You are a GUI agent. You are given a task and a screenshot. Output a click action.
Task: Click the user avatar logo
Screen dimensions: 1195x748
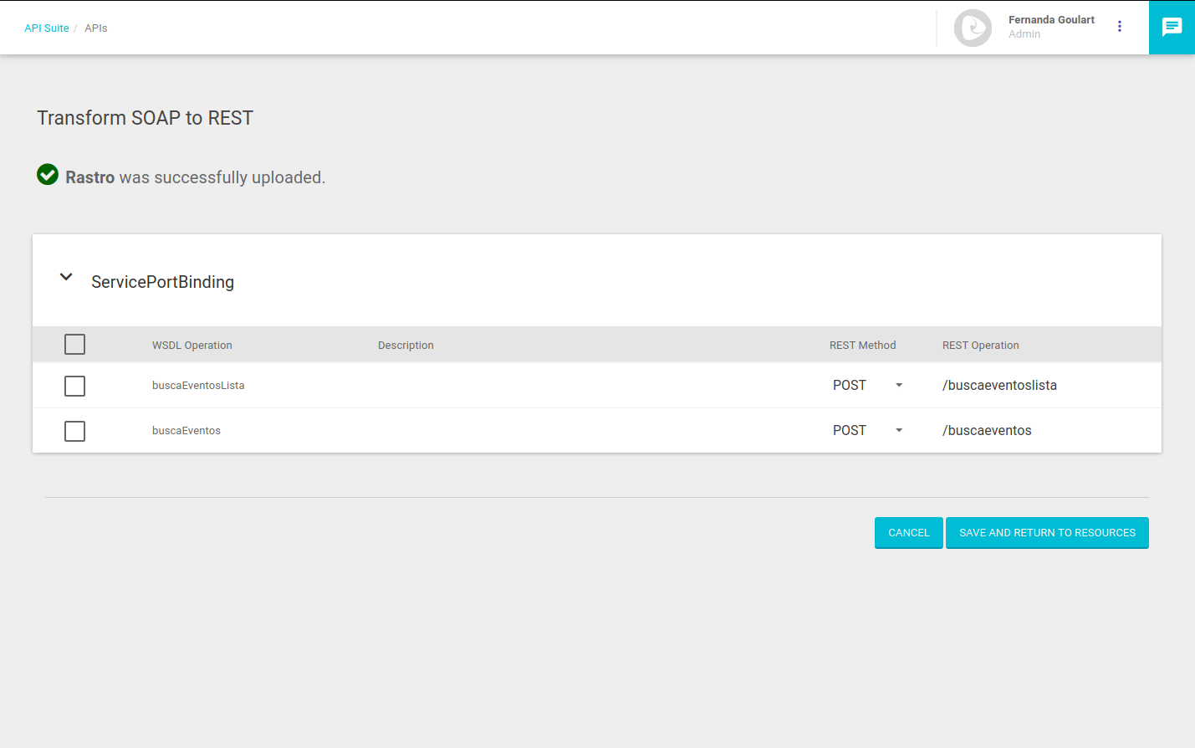tap(973, 28)
